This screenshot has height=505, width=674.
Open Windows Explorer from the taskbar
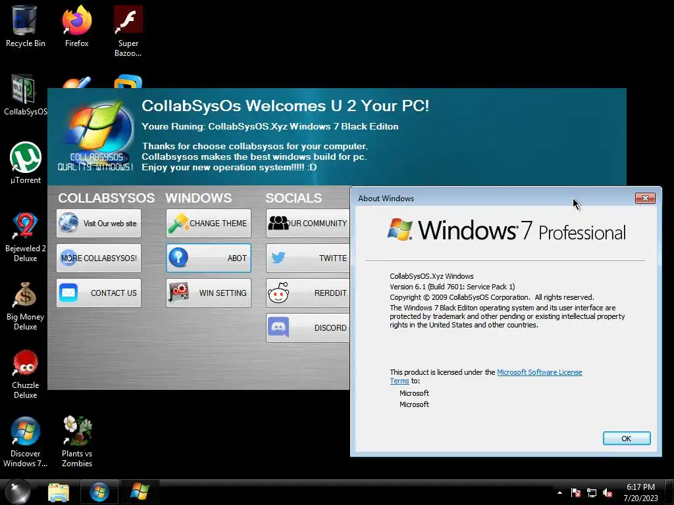click(x=59, y=492)
